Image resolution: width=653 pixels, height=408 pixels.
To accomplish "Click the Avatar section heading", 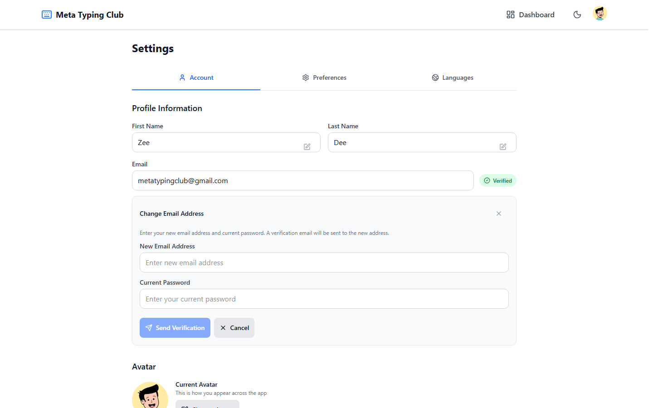I will point(144,367).
